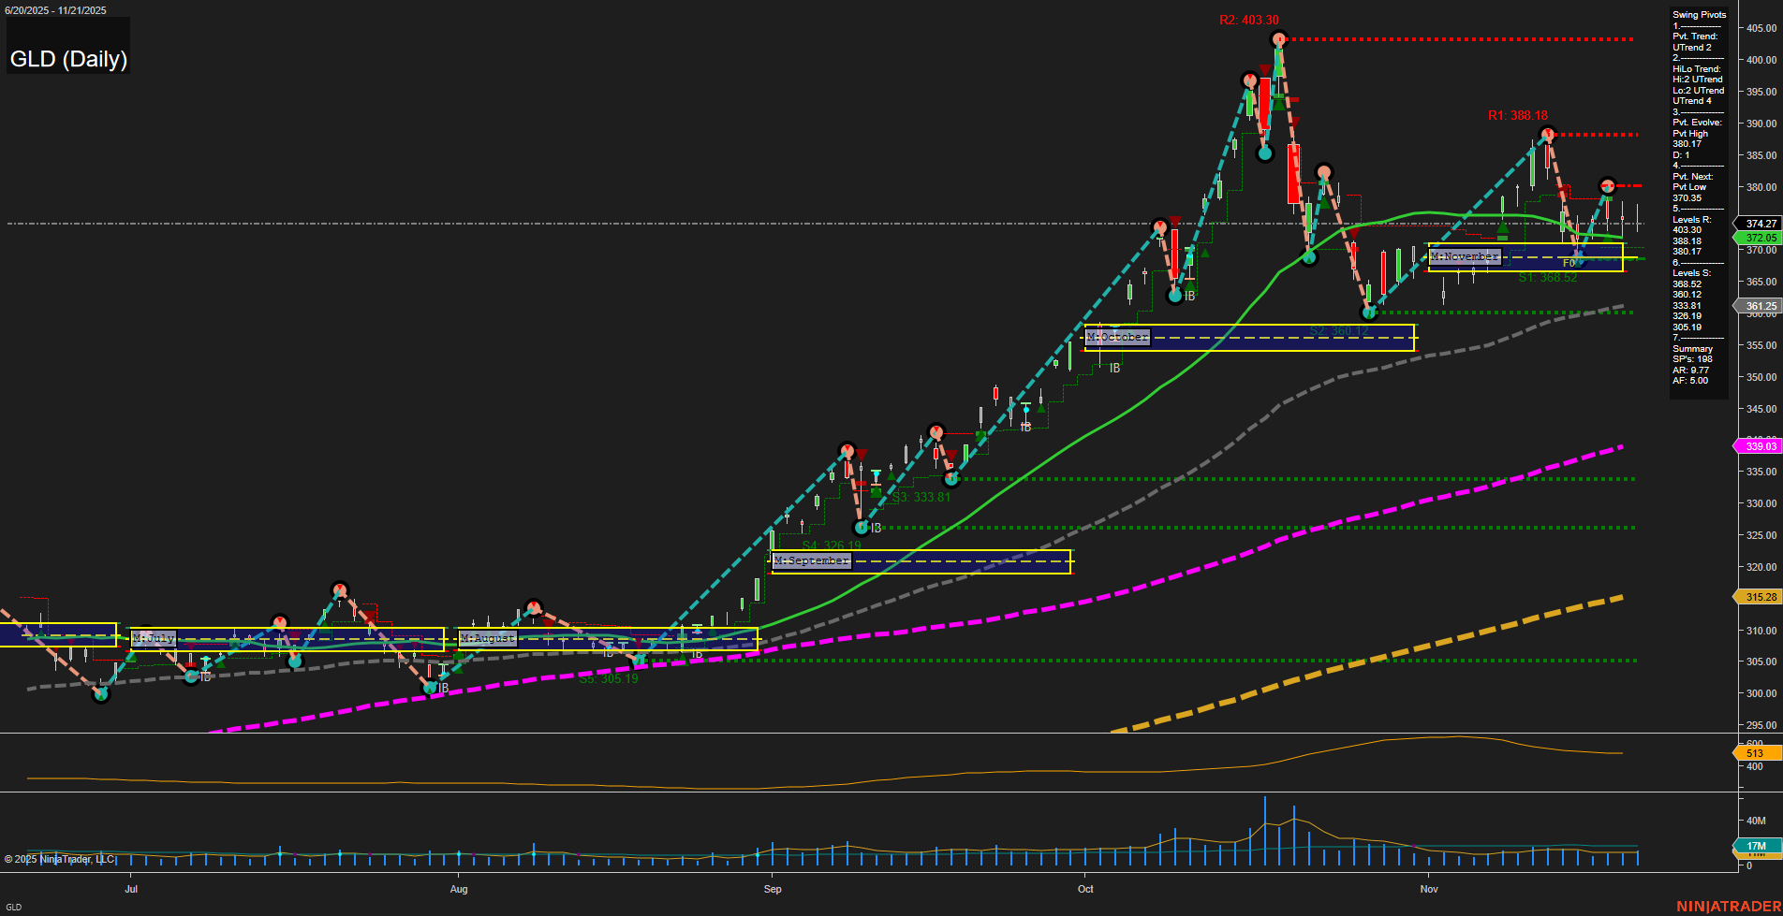Click the 374.27 last price marker
Screen dimensions: 1783x916
tap(1760, 224)
